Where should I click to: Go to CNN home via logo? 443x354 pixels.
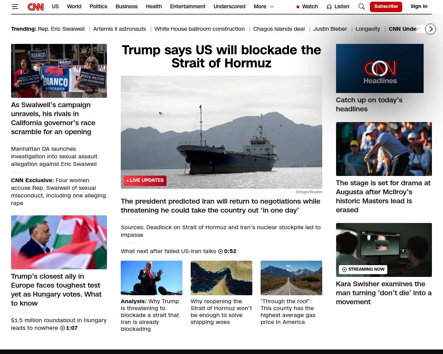(36, 7)
